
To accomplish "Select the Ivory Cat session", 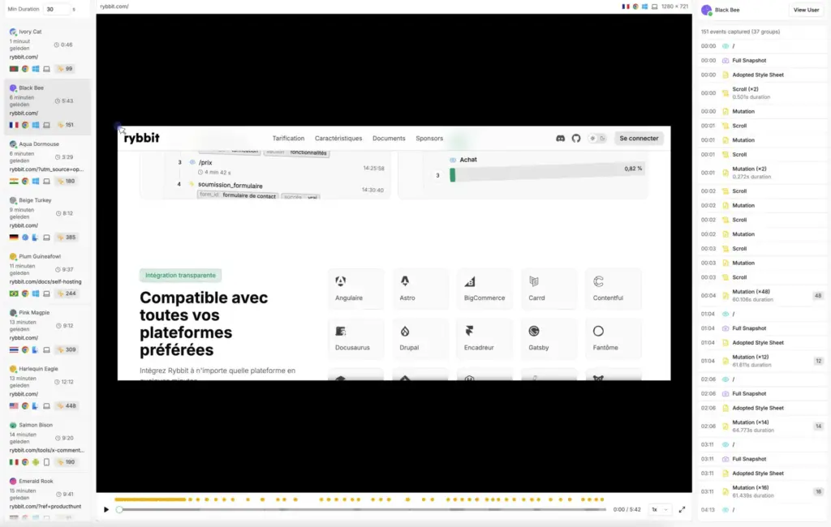I will (x=45, y=50).
